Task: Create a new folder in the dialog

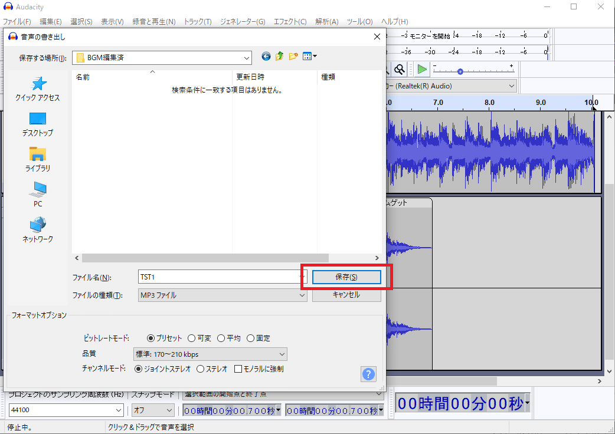Action: 293,57
